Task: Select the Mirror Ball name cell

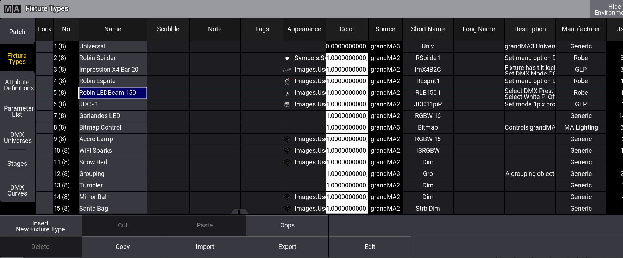Action: click(x=113, y=197)
